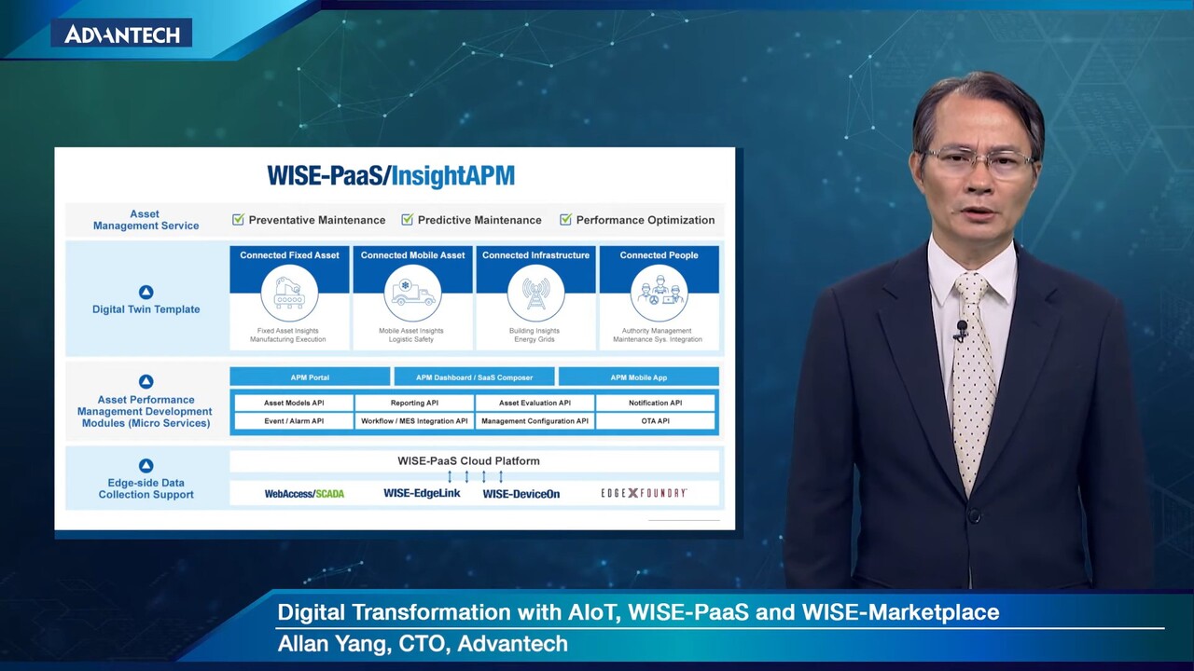Click the WebAccess/SCADA logo
The height and width of the screenshot is (671, 1194).
tap(304, 494)
